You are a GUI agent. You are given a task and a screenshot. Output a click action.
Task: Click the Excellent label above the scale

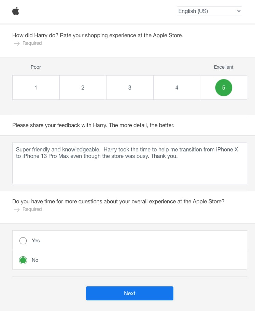coord(224,67)
